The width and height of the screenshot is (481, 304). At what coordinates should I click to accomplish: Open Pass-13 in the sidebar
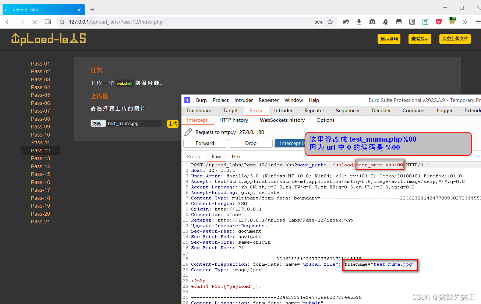pyautogui.click(x=40, y=158)
